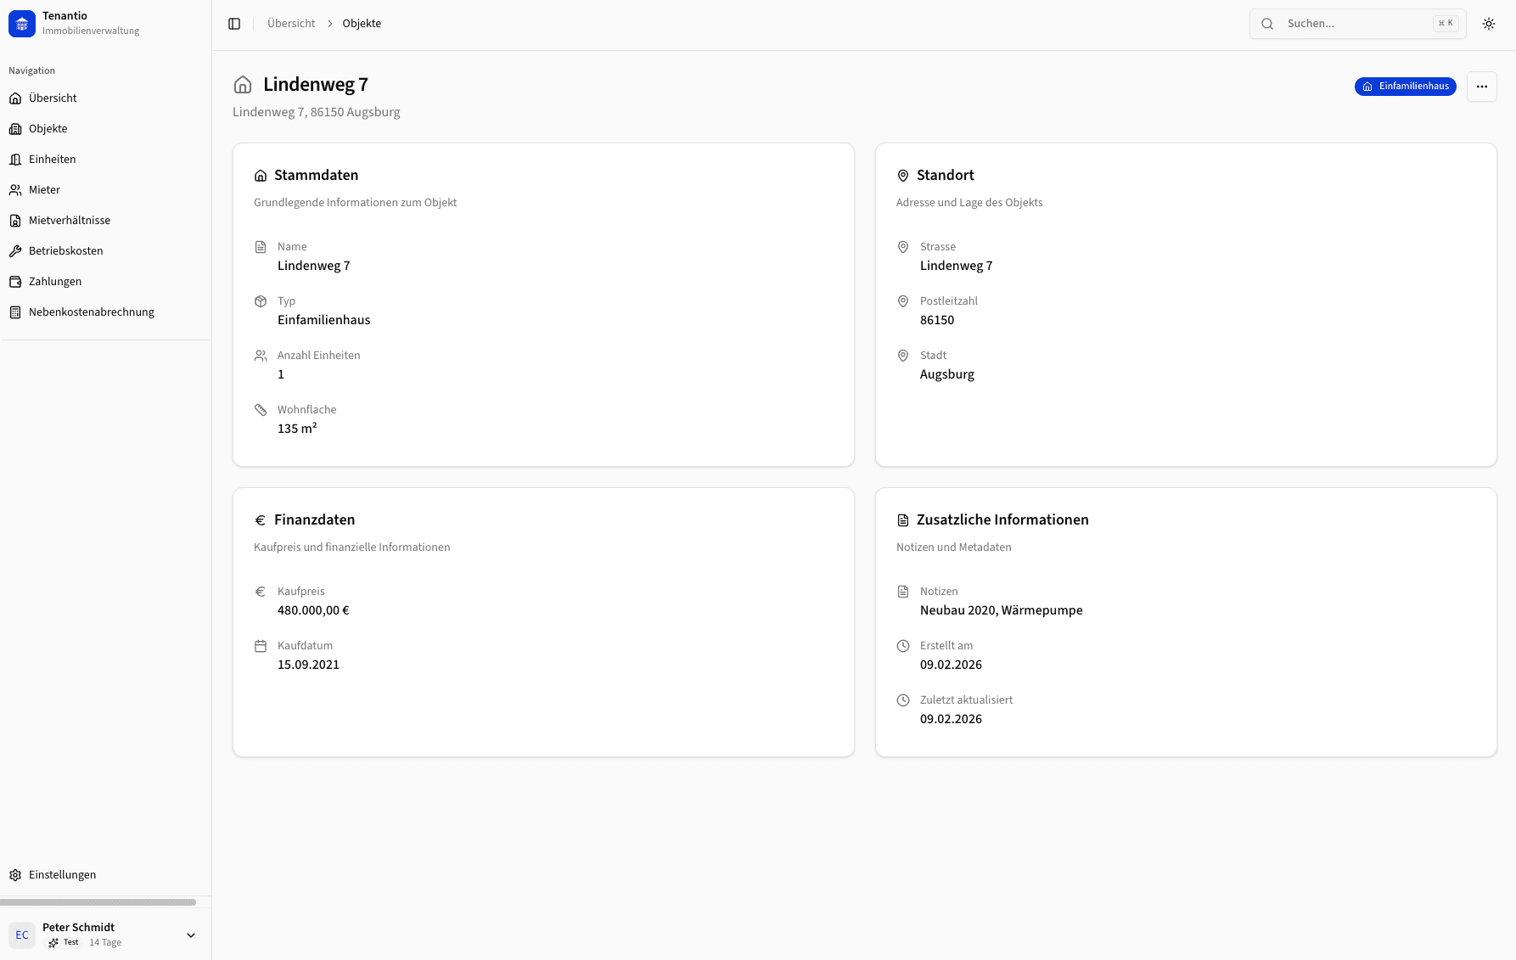Click the Objekte breadcrumb
Screen dimensions: 1516x960
tap(362, 24)
